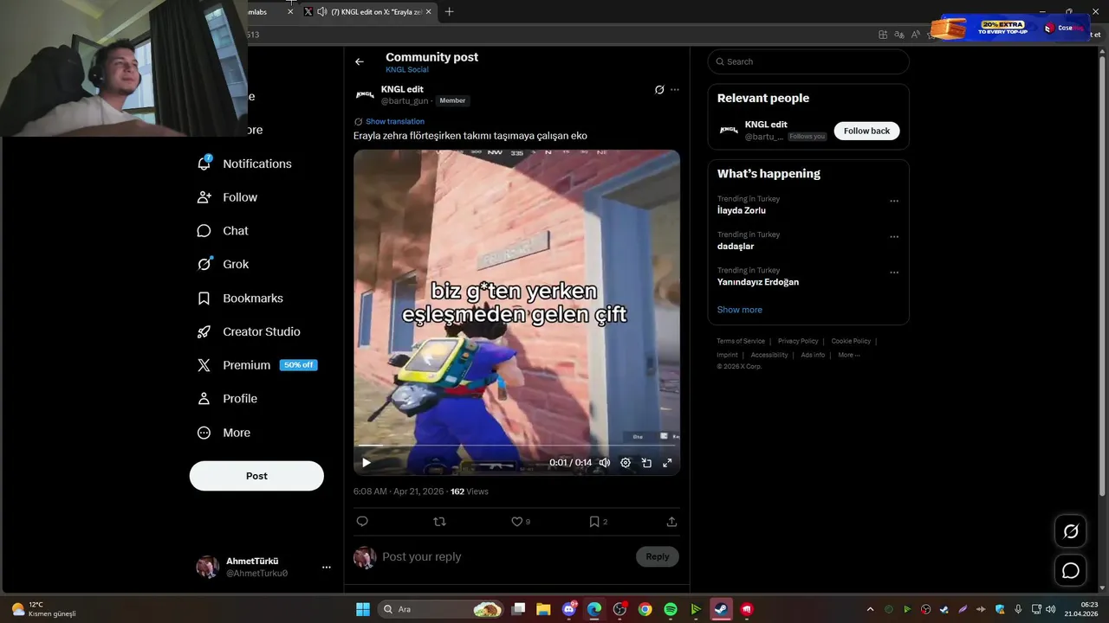
Task: Click the share icon under the post
Action: pyautogui.click(x=671, y=522)
